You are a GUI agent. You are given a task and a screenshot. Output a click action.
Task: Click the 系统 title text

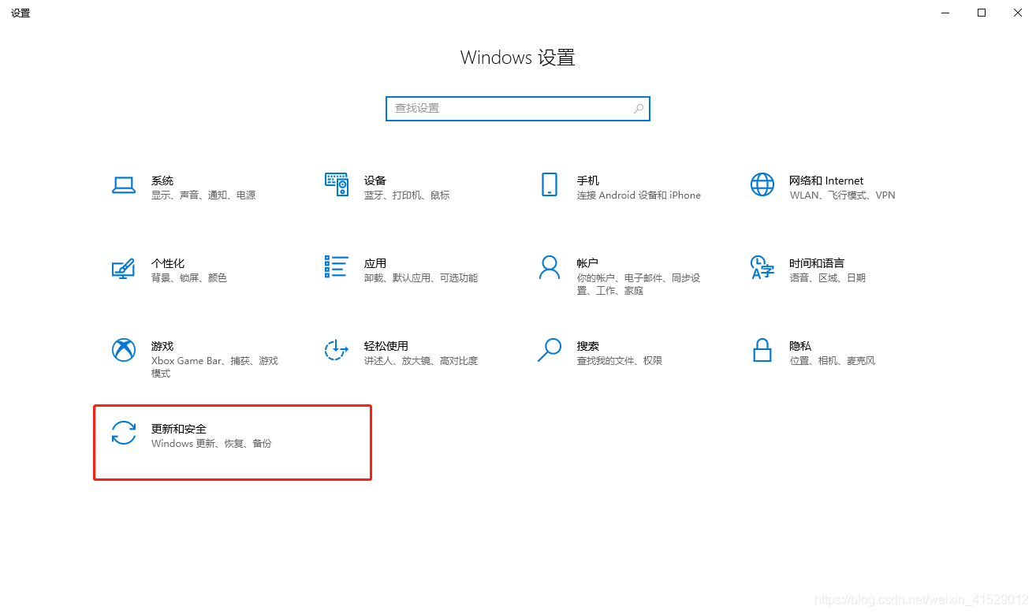point(162,180)
